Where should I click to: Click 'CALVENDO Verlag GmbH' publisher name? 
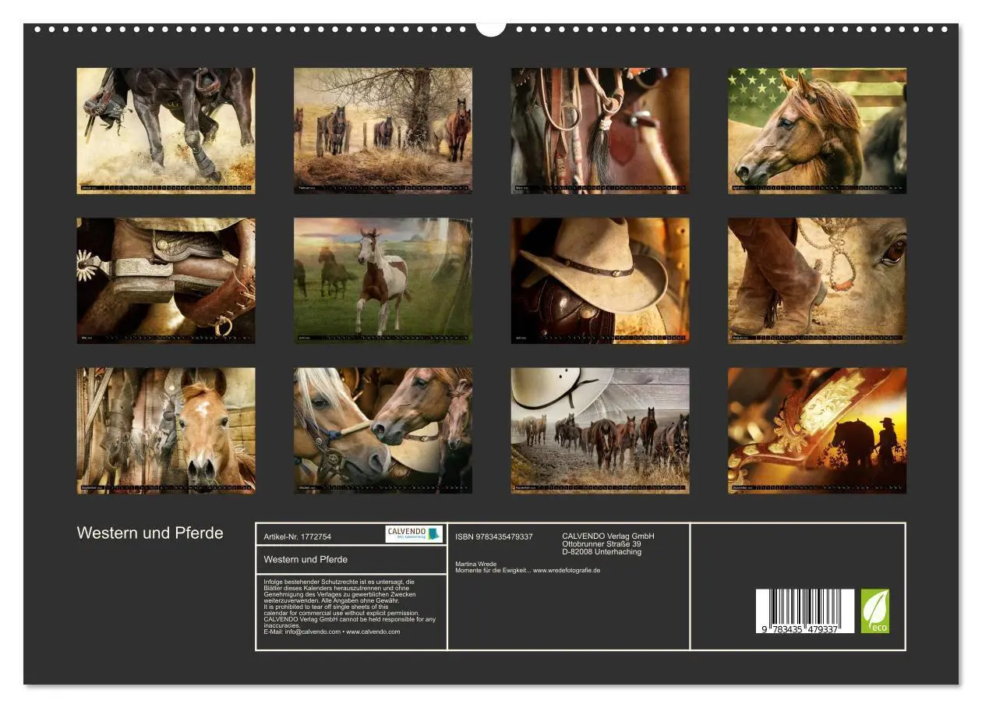608,536
